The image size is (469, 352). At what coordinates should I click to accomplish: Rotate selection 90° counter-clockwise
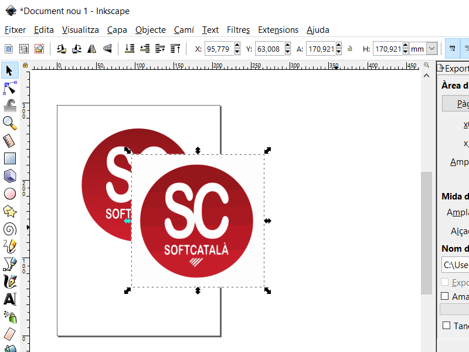[x=62, y=49]
